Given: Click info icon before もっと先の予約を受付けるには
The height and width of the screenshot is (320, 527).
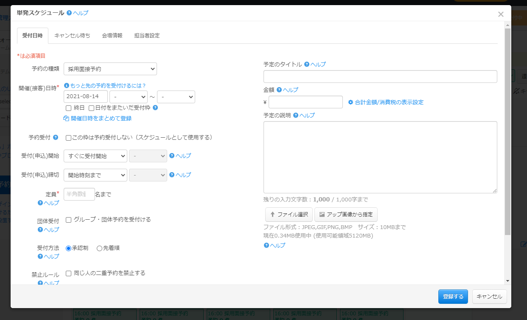Looking at the screenshot, I should click(66, 86).
